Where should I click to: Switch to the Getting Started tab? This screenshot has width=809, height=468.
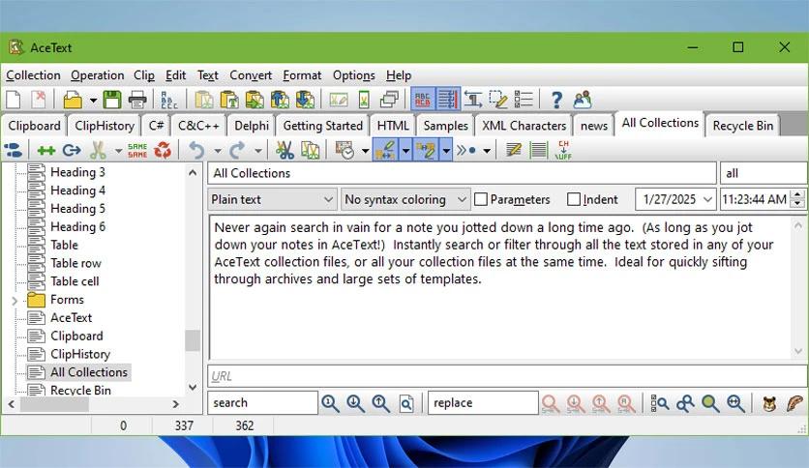click(x=322, y=126)
